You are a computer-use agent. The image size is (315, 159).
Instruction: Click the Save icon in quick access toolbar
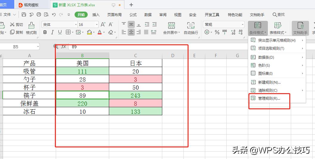point(24,14)
